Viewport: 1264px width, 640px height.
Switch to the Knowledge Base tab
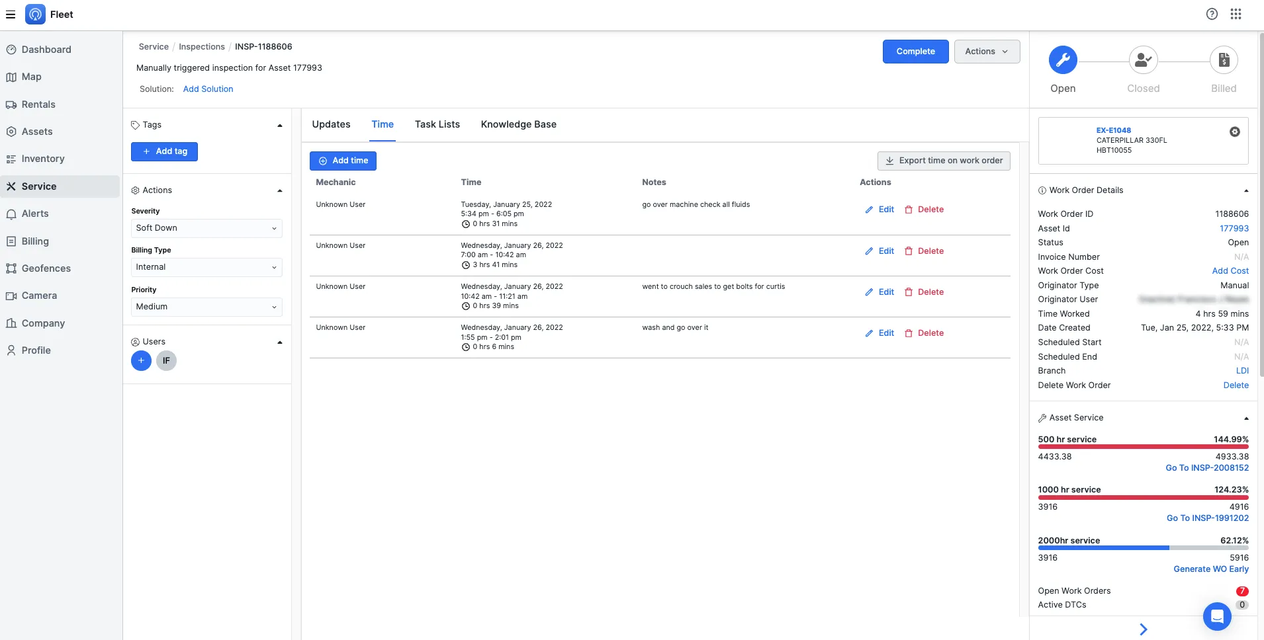[x=518, y=124]
